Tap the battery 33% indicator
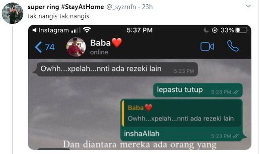 [x=234, y=30]
